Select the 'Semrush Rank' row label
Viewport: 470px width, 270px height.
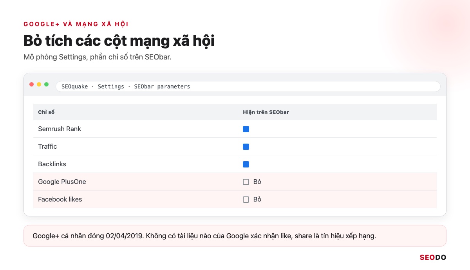(60, 129)
